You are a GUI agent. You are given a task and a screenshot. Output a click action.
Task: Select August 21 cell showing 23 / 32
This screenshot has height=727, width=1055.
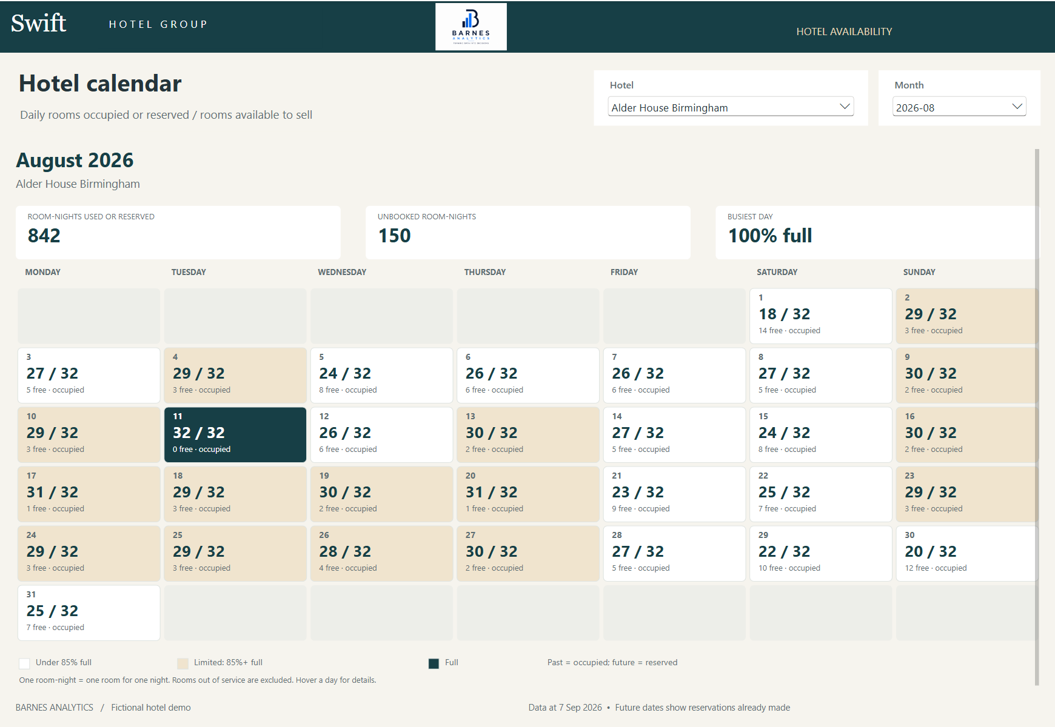pyautogui.click(x=674, y=494)
